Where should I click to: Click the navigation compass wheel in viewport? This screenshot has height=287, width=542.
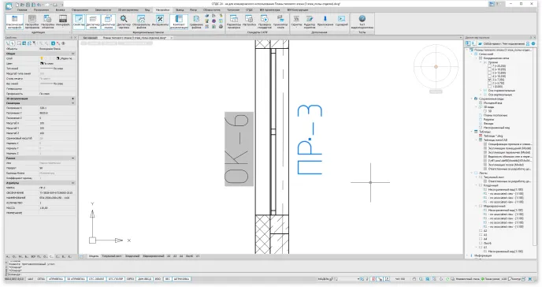click(x=436, y=67)
